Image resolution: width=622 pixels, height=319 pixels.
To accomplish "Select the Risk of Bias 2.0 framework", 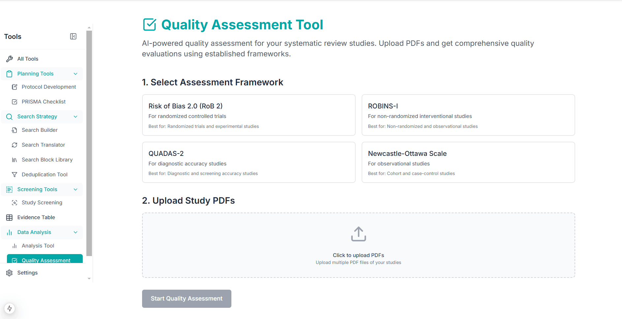I will 249,115.
